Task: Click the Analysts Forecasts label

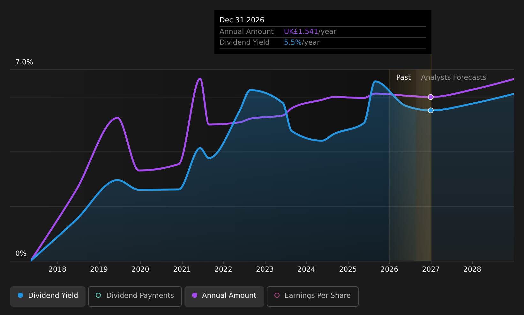Action: point(453,77)
